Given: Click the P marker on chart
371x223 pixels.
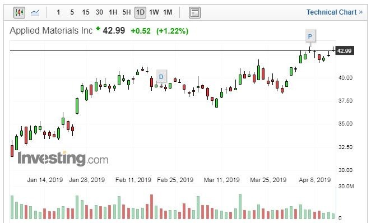Looking at the screenshot, I should 310,36.
